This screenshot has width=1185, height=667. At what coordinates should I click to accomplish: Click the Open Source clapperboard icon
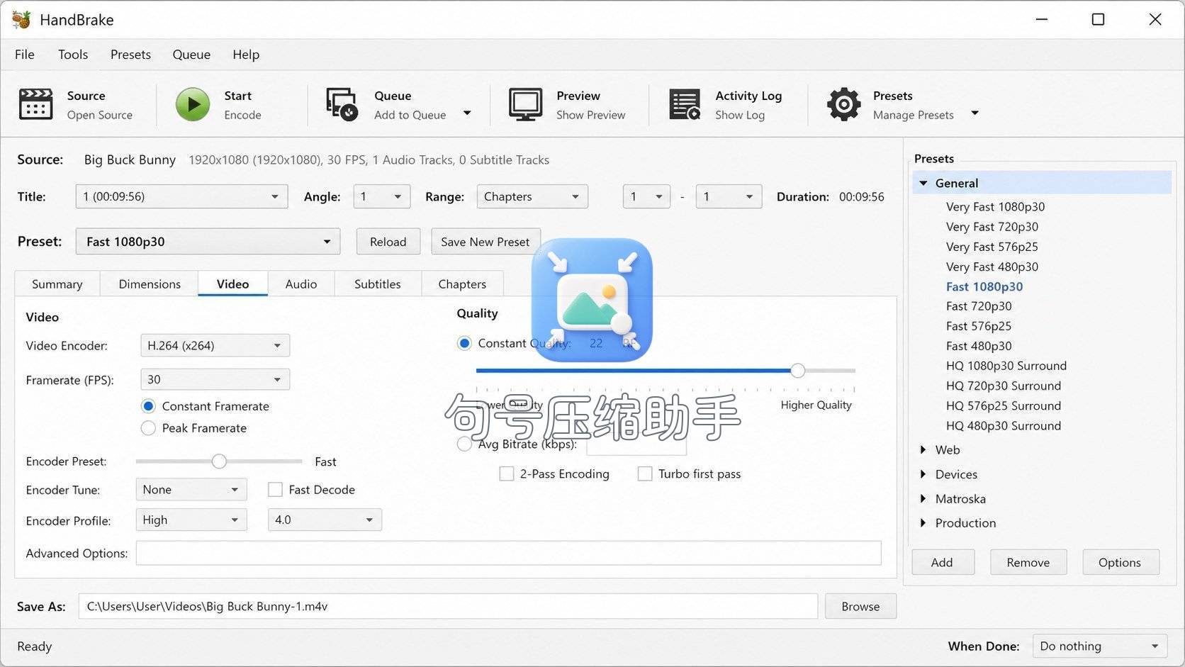pos(35,104)
